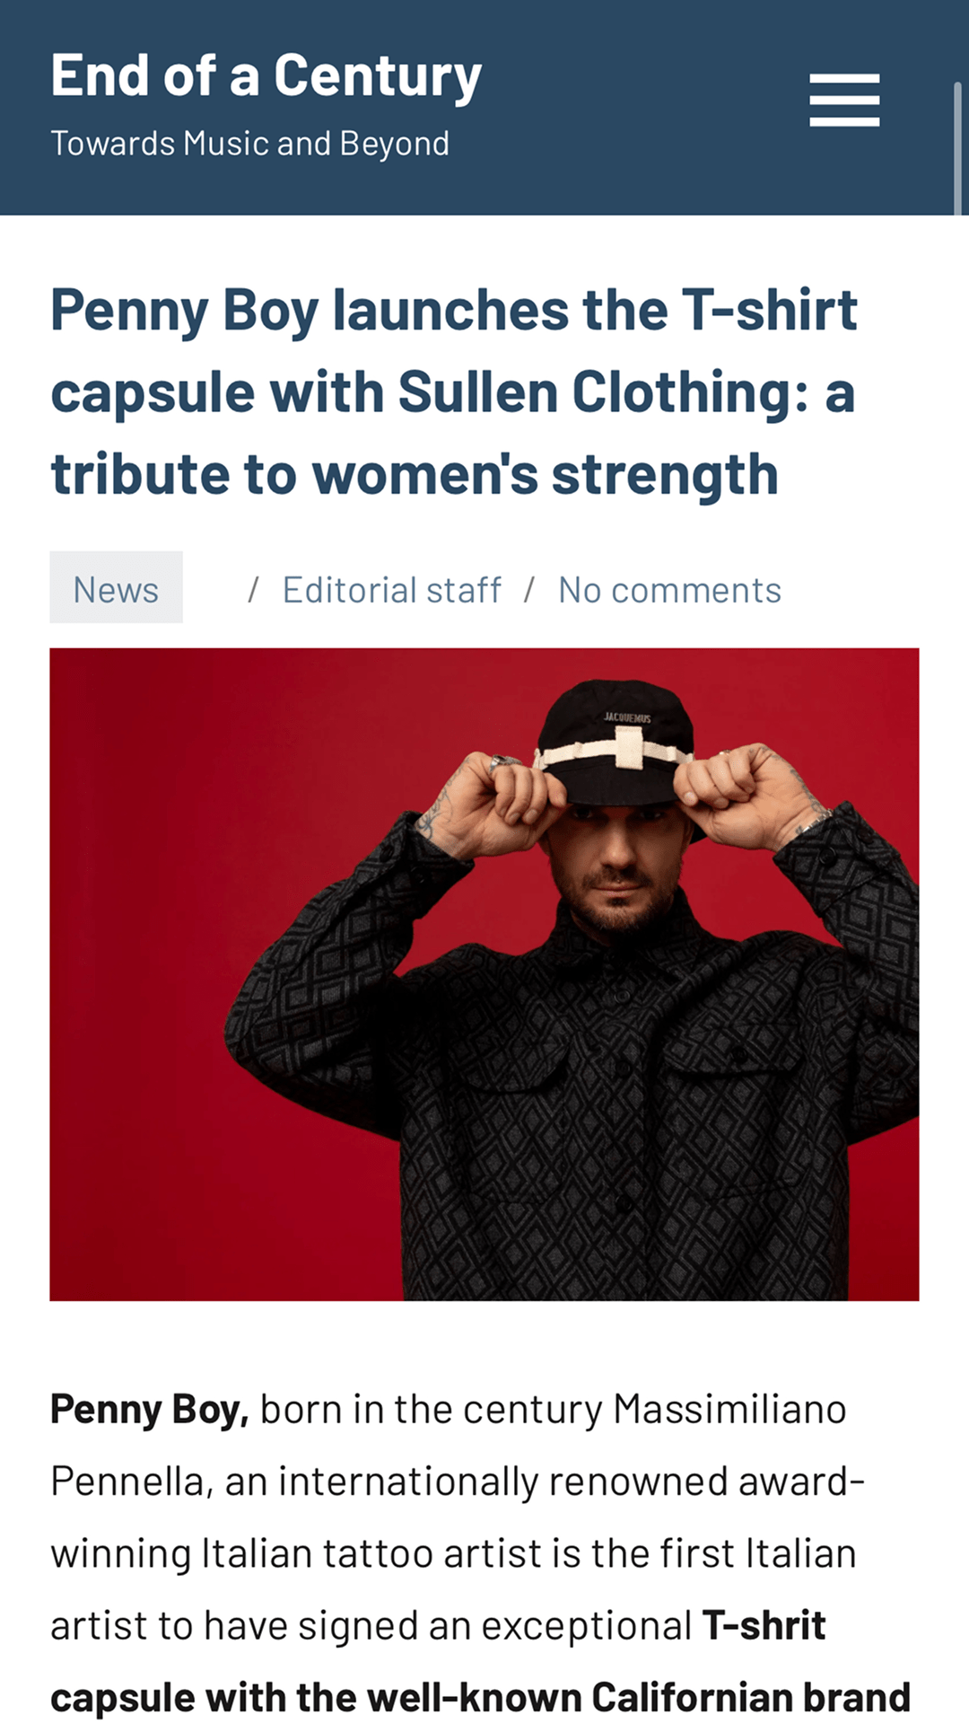
Task: Click the Towards Music and Beyond tagline
Action: [250, 144]
